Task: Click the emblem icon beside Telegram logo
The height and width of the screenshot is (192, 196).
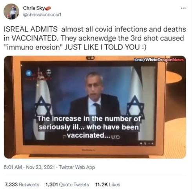Action: pyautogui.click(x=49, y=73)
